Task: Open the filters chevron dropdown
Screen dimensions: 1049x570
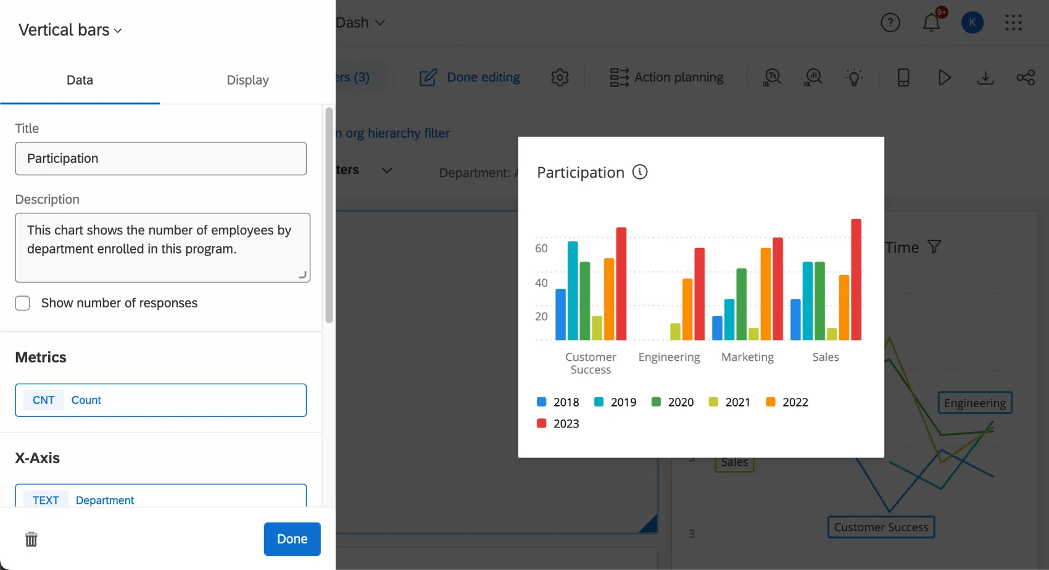Action: click(387, 170)
